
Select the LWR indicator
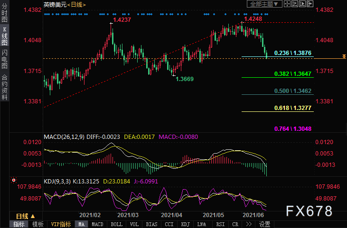point(202,224)
